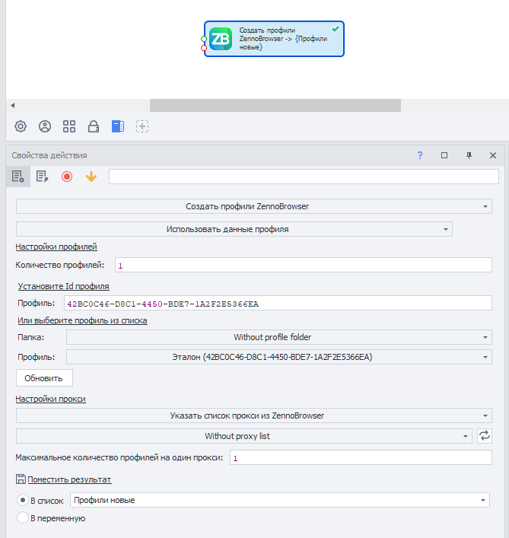Viewport: 509px width, 538px height.
Task: Click the green checkmark on the action block
Action: 336,29
